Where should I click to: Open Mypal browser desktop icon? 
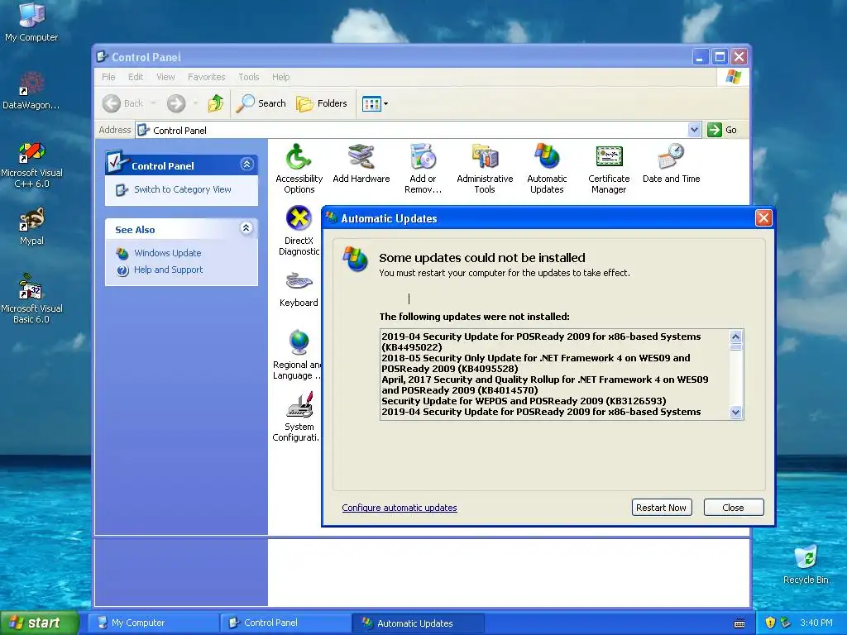coord(31,227)
